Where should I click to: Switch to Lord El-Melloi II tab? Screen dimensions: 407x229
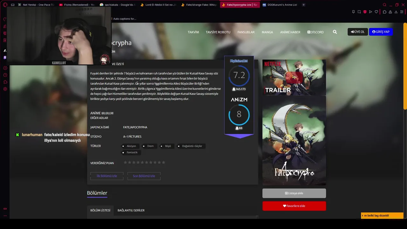coord(158,5)
